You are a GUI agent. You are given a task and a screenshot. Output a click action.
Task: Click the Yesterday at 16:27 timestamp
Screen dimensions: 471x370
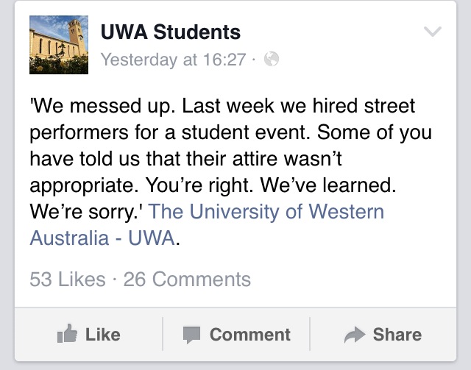point(172,60)
